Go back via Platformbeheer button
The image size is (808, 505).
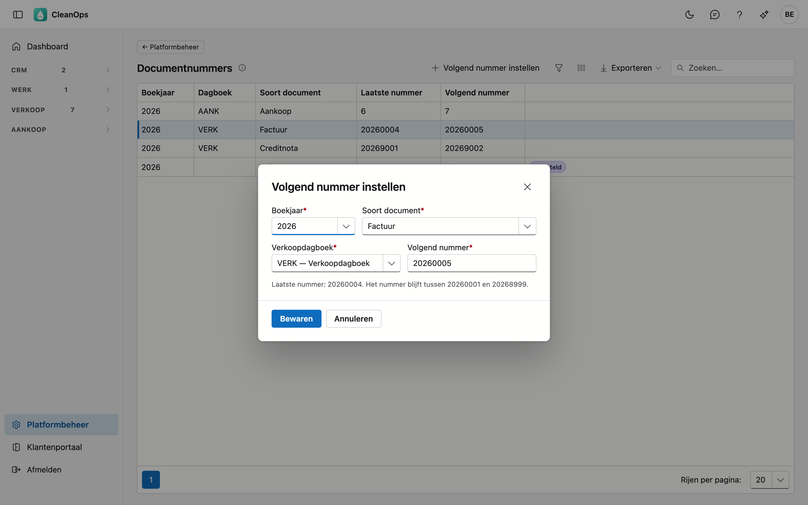(170, 47)
